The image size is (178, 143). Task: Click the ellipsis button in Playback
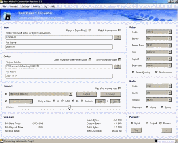[x=167, y=130]
